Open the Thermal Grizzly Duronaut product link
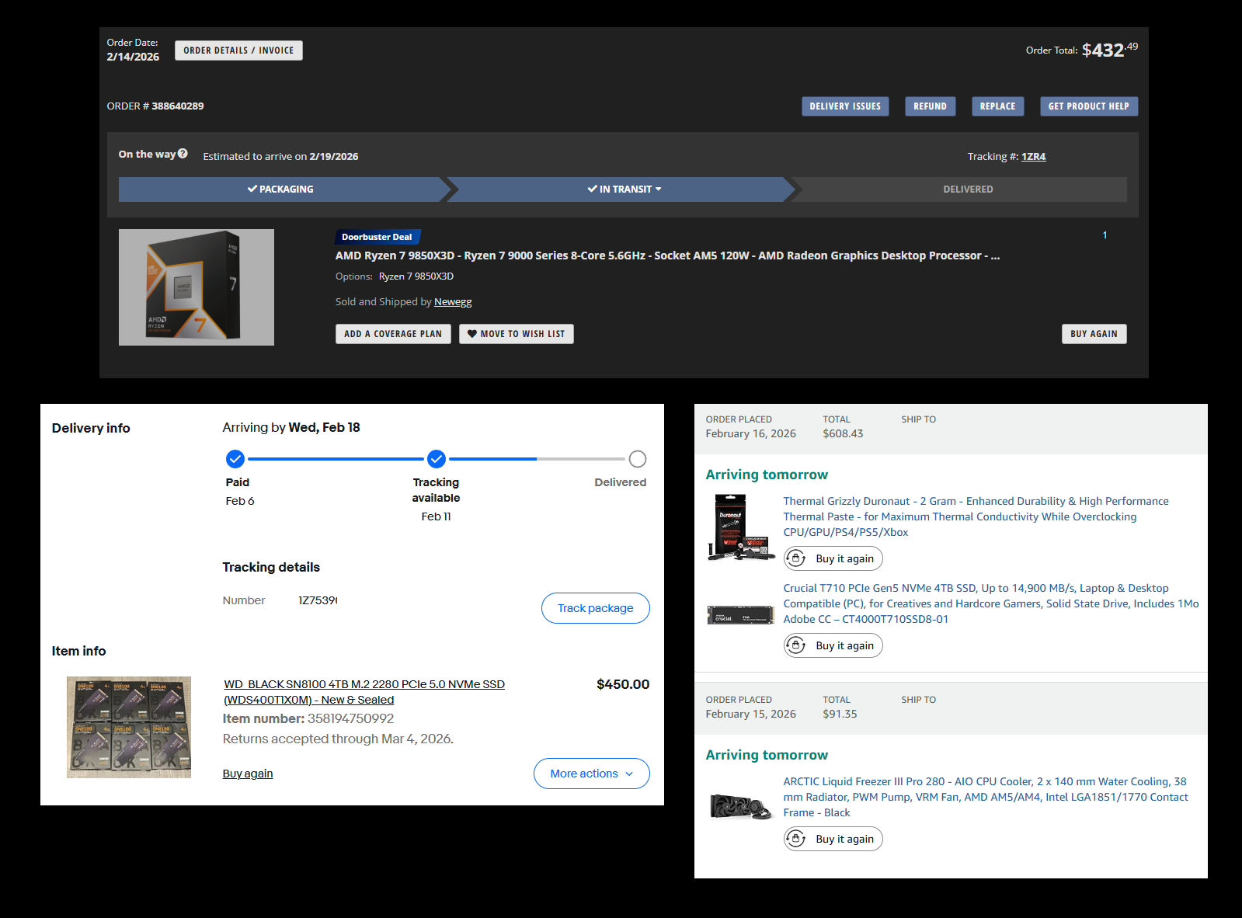The image size is (1242, 918). [x=976, y=516]
